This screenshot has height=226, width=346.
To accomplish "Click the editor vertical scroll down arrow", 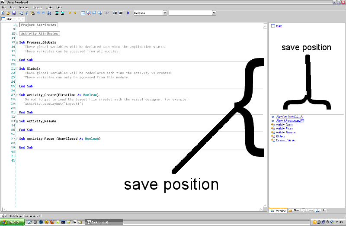I will pos(265,206).
